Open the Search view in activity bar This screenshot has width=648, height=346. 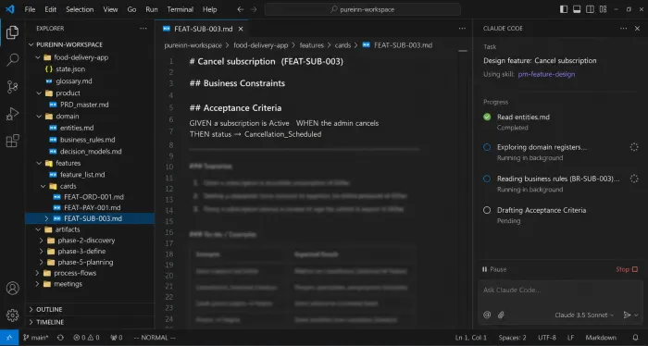tap(12, 60)
